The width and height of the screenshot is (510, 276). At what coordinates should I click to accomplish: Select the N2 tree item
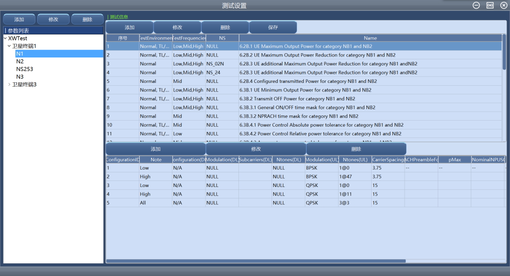(20, 61)
